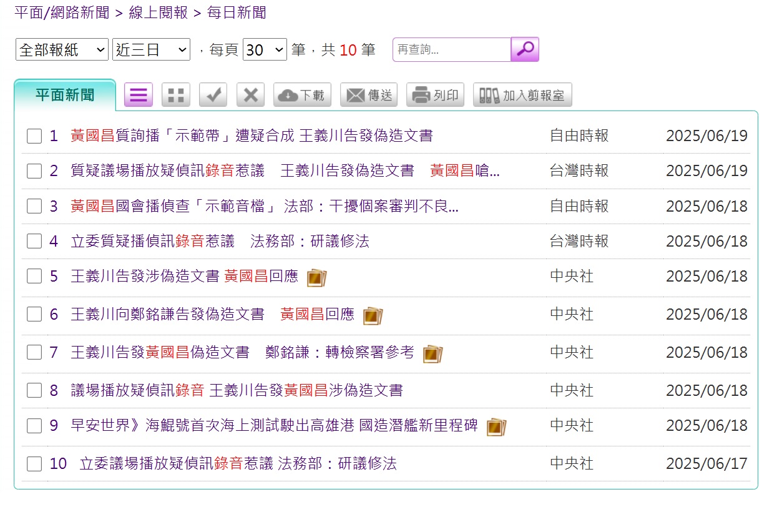772x517 pixels.
Task: Open image icon for article 9 海鯤號
Action: pyautogui.click(x=497, y=426)
